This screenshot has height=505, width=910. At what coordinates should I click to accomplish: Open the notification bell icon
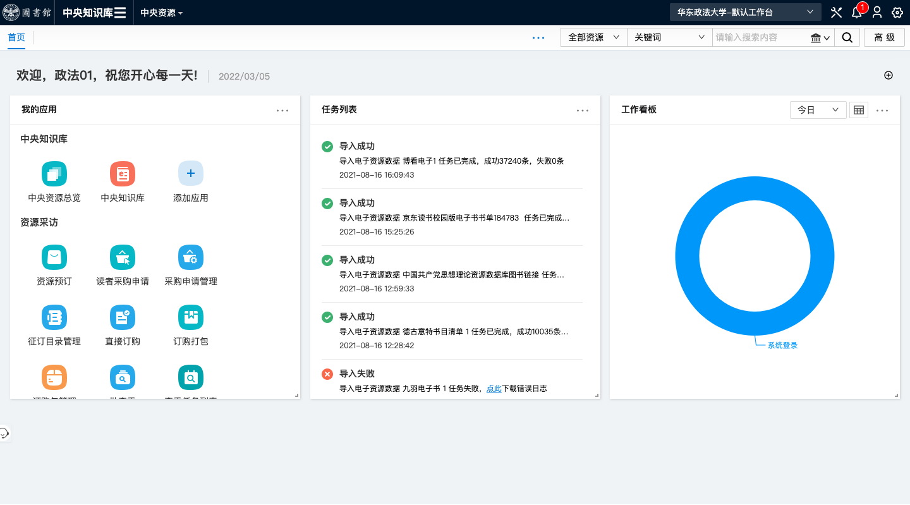coord(856,13)
